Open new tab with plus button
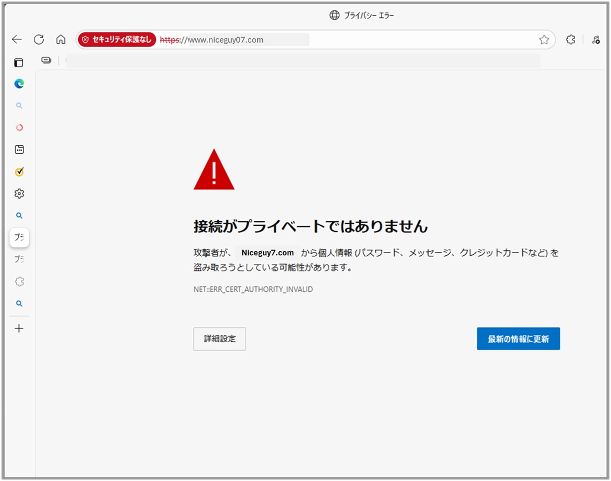This screenshot has width=611, height=481. 19,328
